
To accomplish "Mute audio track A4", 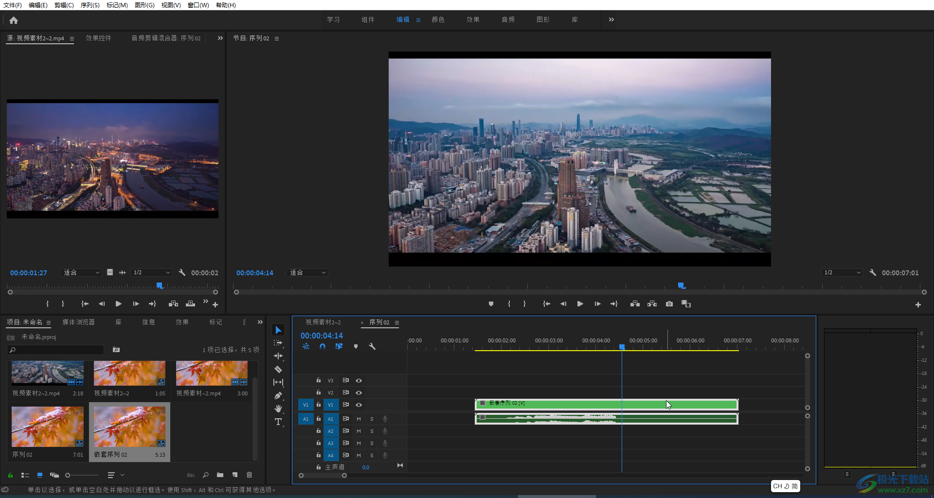I will [359, 455].
